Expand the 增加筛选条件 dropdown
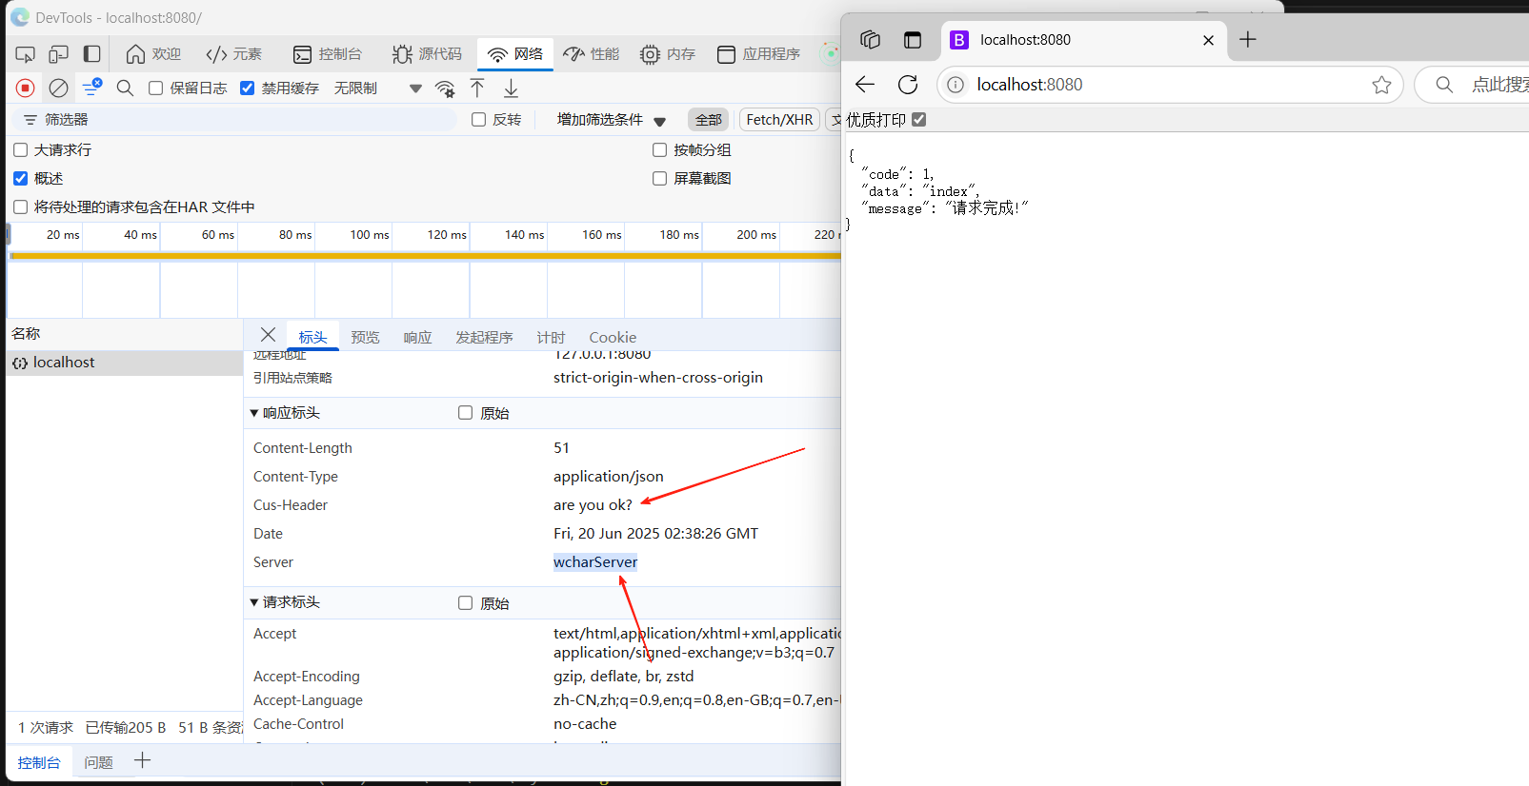The width and height of the screenshot is (1529, 786). (x=611, y=120)
